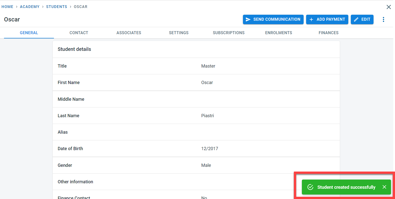Click the plus icon on Add Payment

tap(311, 19)
